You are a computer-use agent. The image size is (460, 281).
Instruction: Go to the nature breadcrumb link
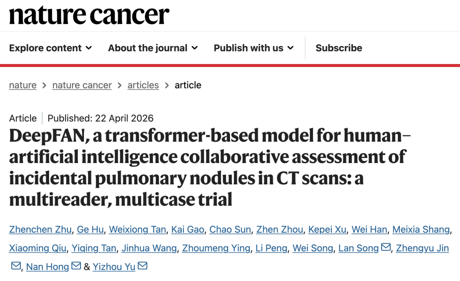(23, 85)
